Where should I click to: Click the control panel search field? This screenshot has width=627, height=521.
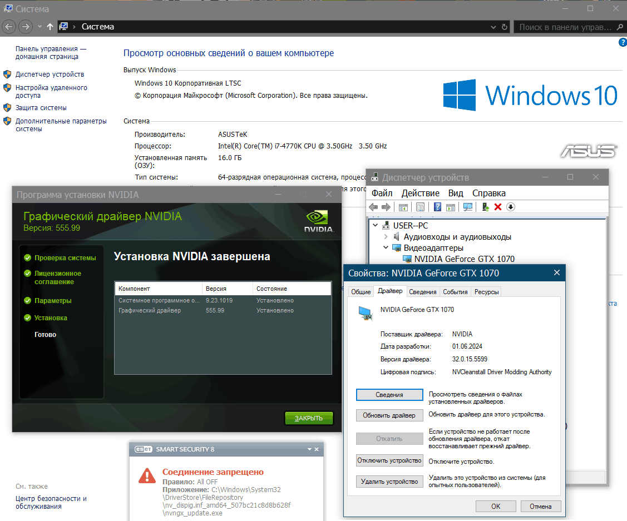point(565,27)
